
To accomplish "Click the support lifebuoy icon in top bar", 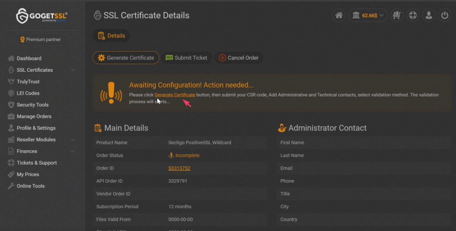I will coord(413,16).
